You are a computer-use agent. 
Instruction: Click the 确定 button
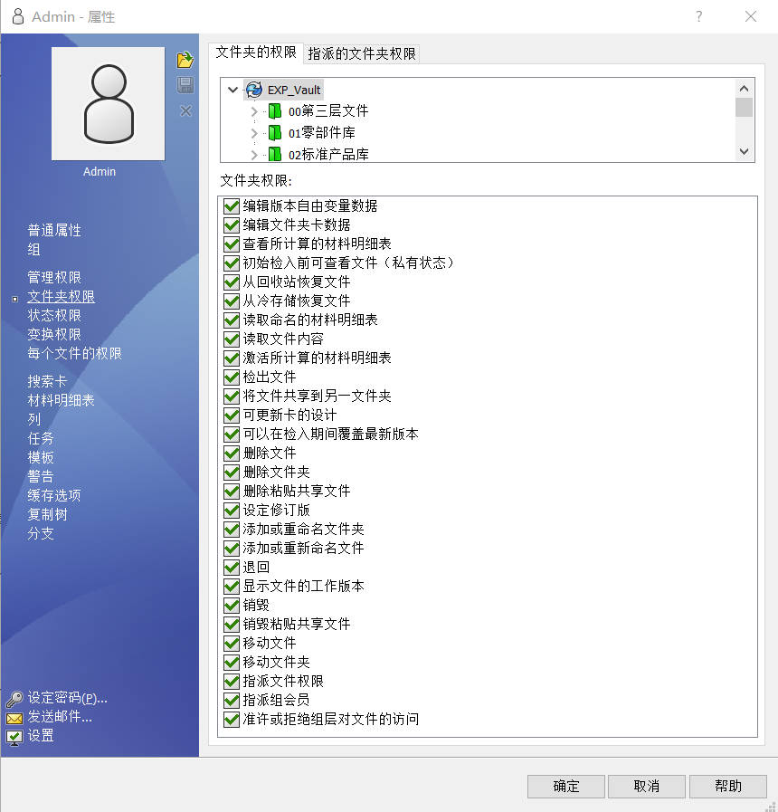[x=565, y=787]
